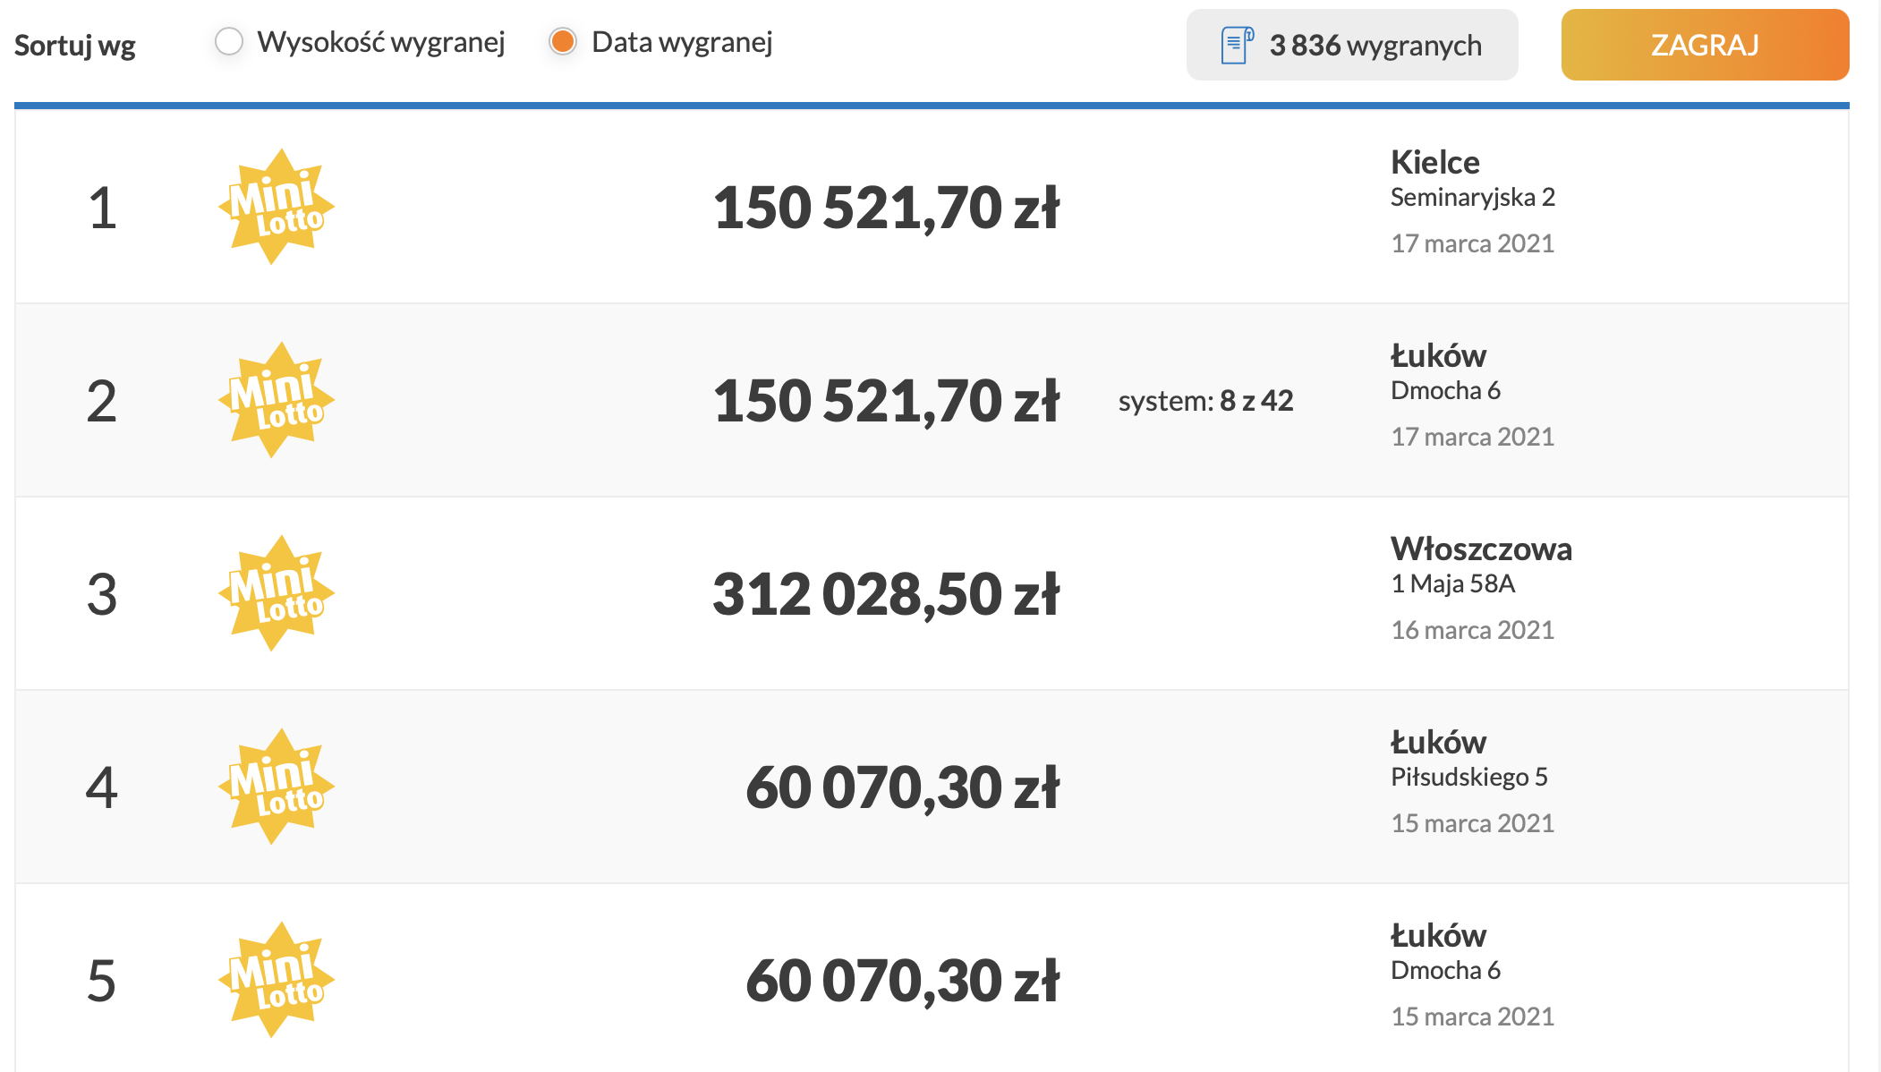1881x1072 pixels.
Task: Click the Piłsudskiego 5 address text
Action: click(1468, 777)
